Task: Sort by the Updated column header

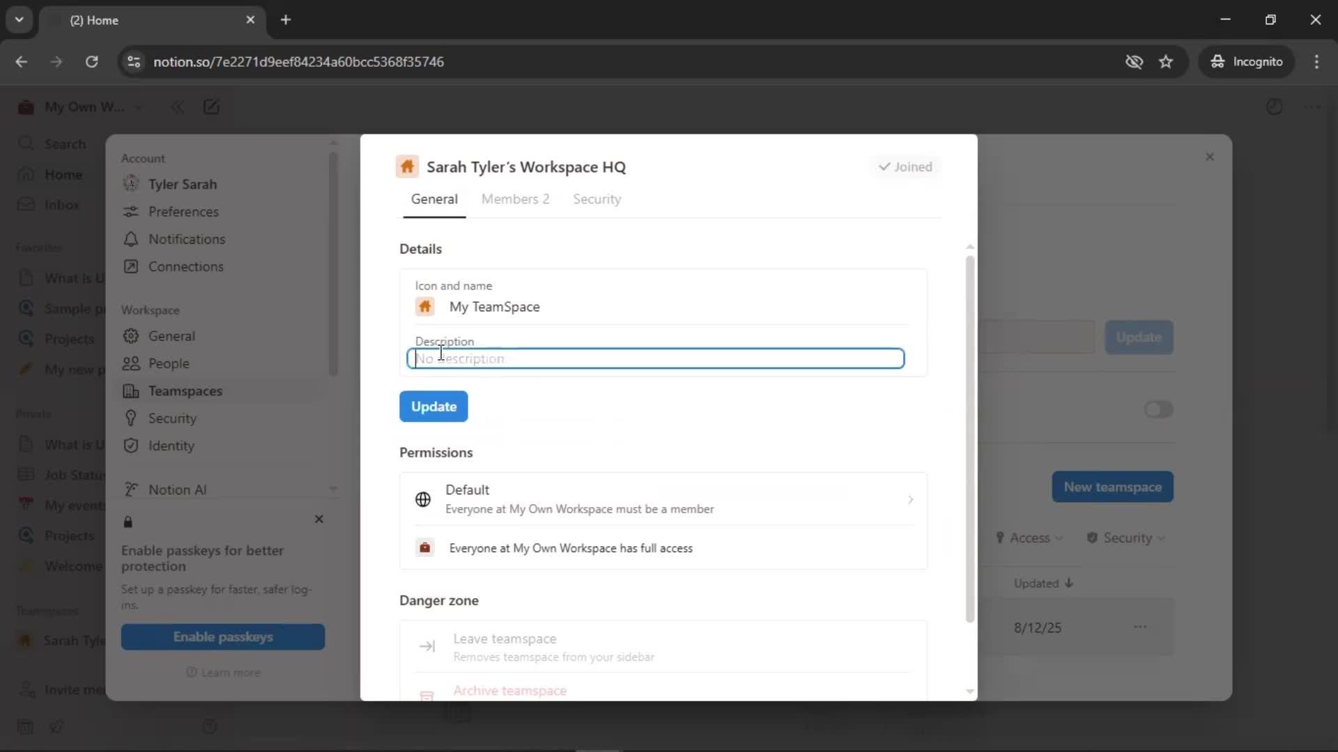Action: 1043,583
